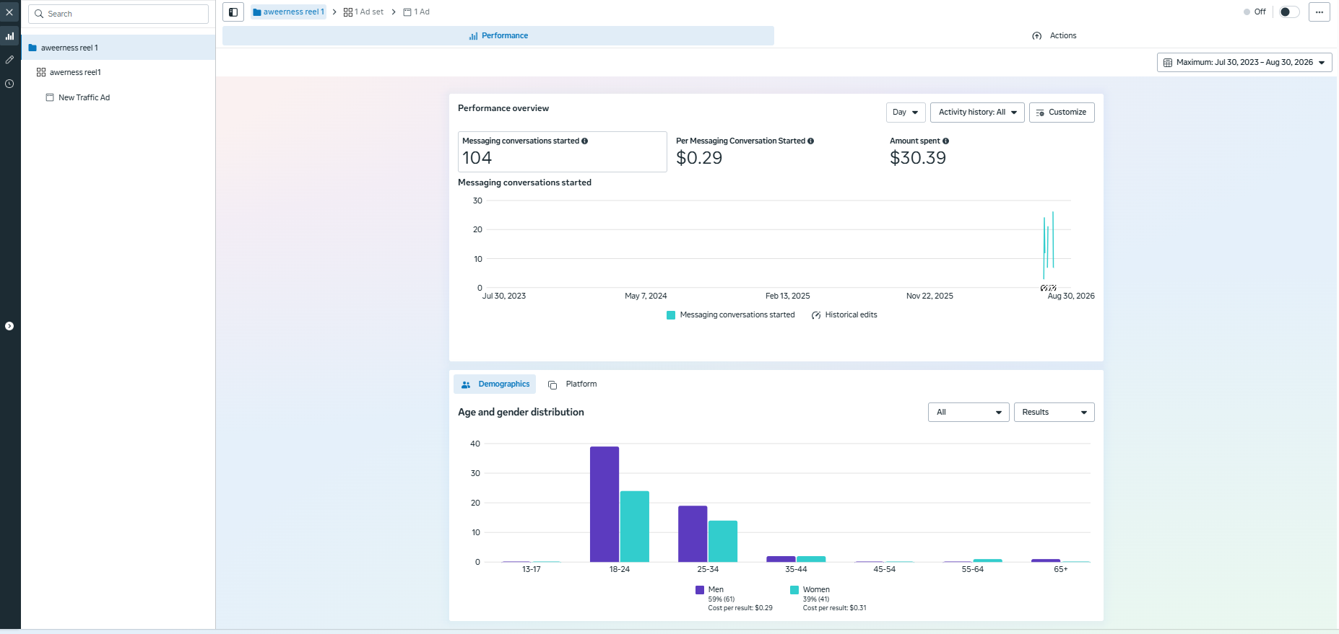Select the New Traffic Ad item
This screenshot has width=1339, height=634.
pos(118,97)
